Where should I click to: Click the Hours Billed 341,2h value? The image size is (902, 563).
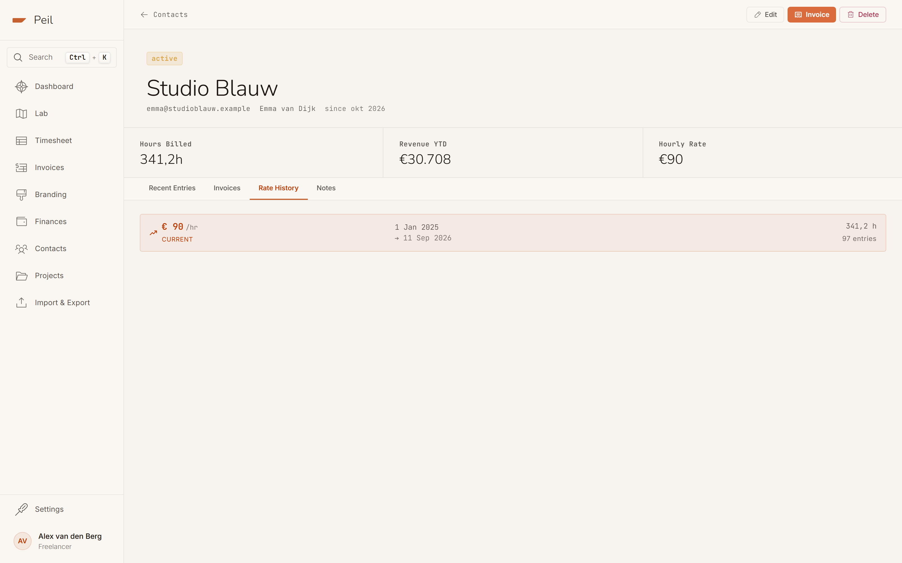coord(161,159)
